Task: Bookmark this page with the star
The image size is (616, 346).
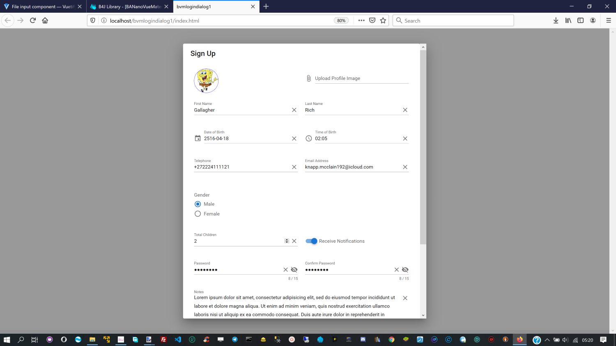Action: click(x=383, y=20)
